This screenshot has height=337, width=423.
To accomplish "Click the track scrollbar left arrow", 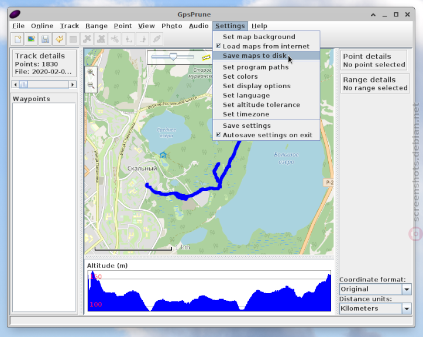I will tap(15, 85).
